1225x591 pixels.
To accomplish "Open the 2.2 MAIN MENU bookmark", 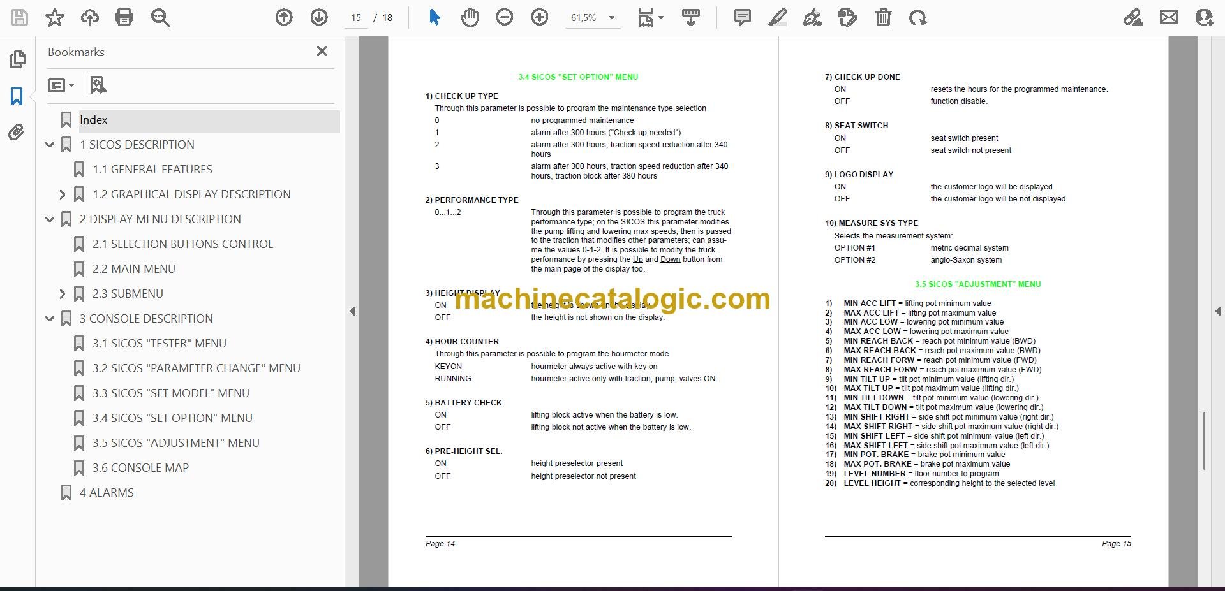I will click(133, 269).
